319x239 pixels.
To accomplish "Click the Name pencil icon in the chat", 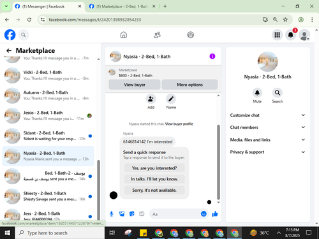I will point(171,99).
